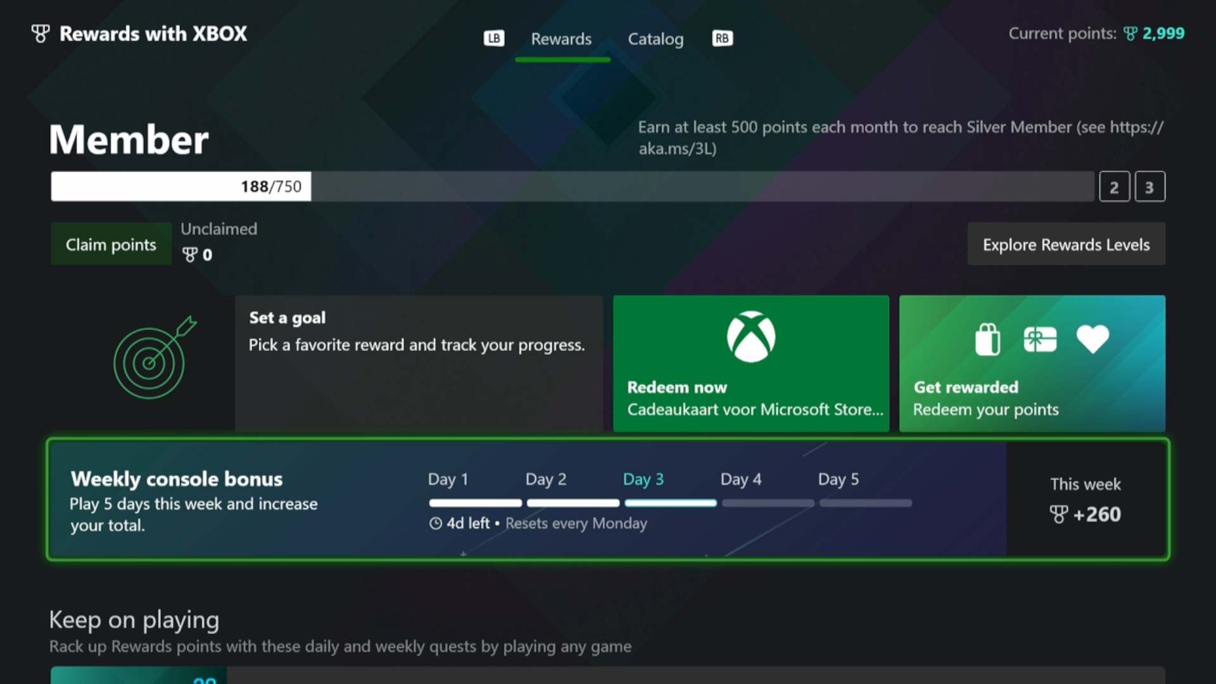Open Redeem now Cadeaukaart card

(751, 364)
